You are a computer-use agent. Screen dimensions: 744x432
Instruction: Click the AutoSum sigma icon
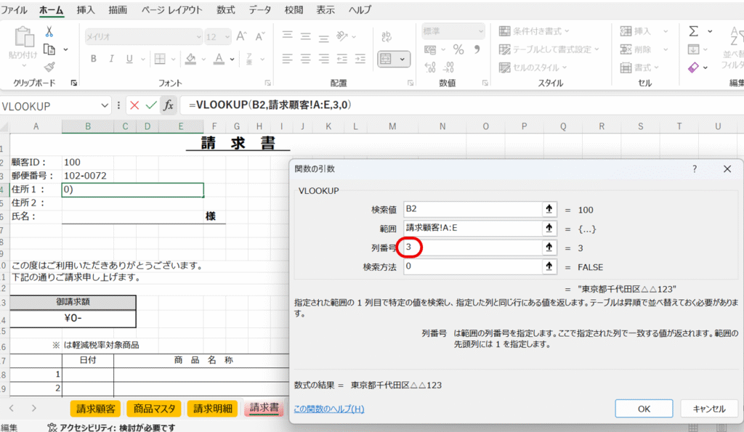click(x=693, y=31)
